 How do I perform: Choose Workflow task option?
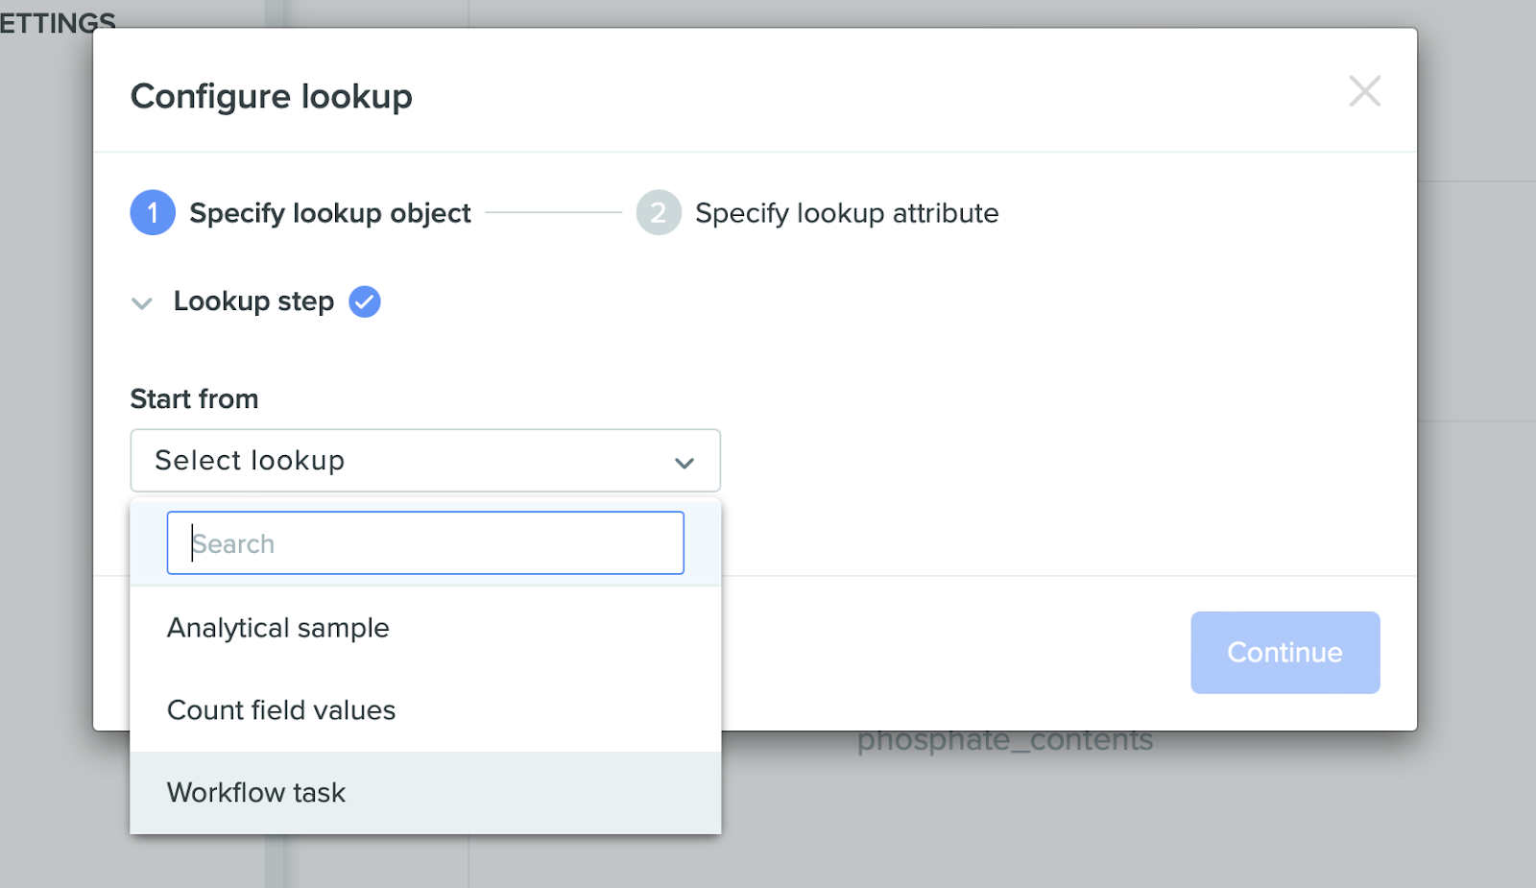point(425,793)
